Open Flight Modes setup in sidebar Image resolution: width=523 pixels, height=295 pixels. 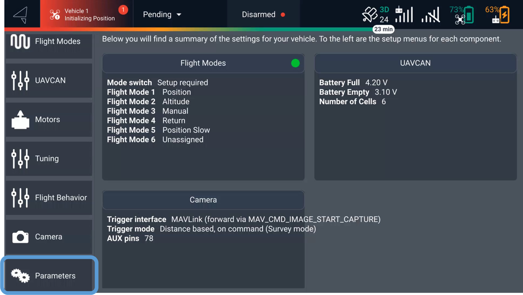tap(49, 42)
